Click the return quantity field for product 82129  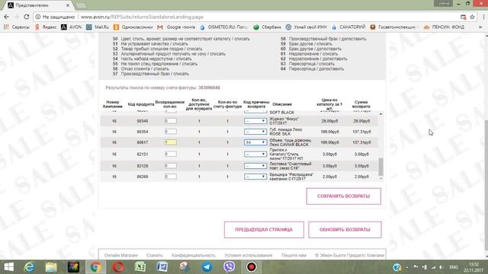pos(171,166)
